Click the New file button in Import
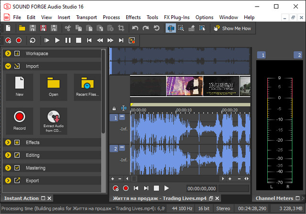The width and height of the screenshot is (306, 214). [x=20, y=86]
